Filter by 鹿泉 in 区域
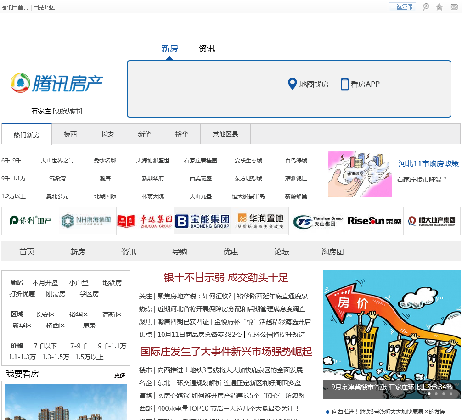Screen dimensions: 462x420 click(x=89, y=325)
